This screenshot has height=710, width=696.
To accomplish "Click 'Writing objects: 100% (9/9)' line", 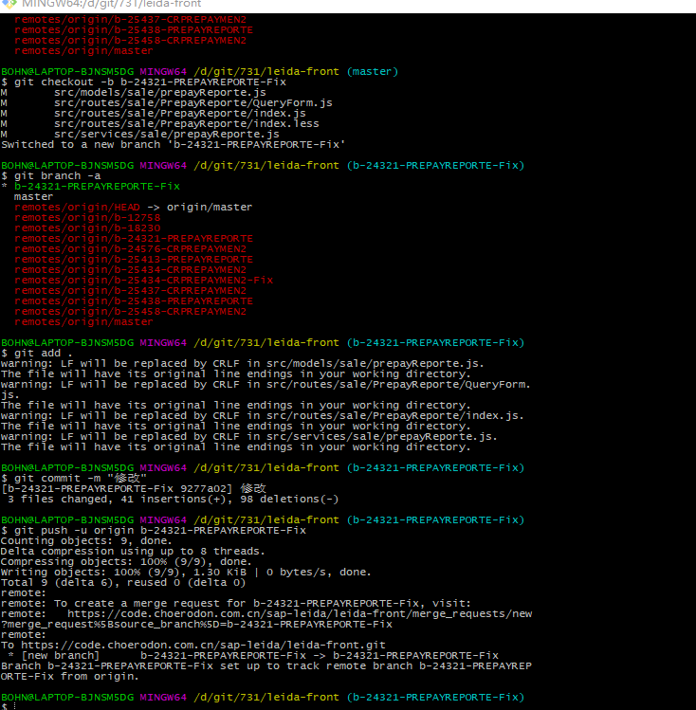I will pos(186,572).
